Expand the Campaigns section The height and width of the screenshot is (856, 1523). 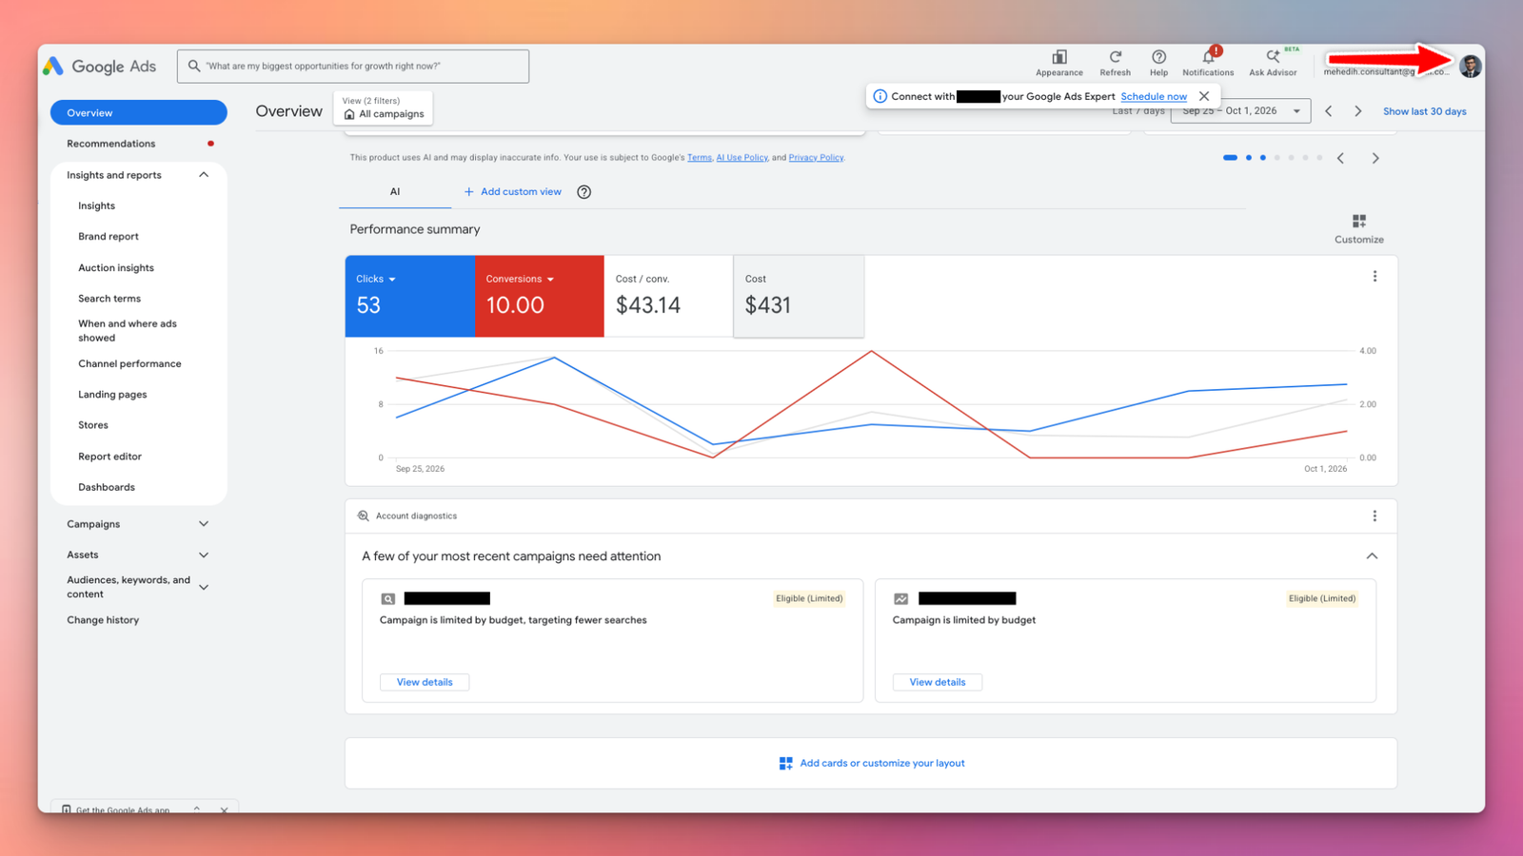[204, 524]
